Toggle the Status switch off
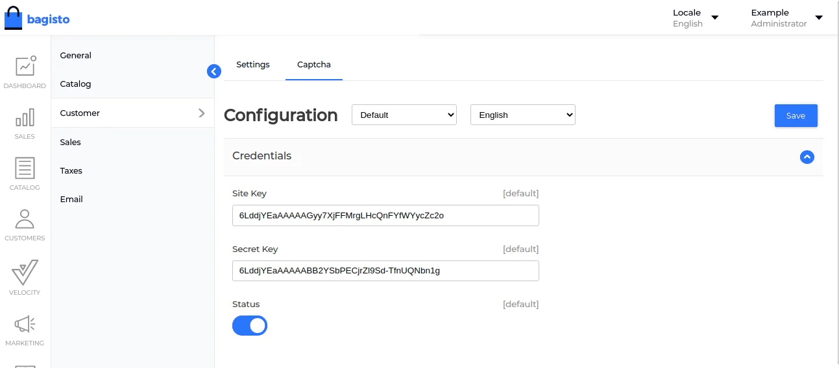This screenshot has width=839, height=368. pos(250,325)
